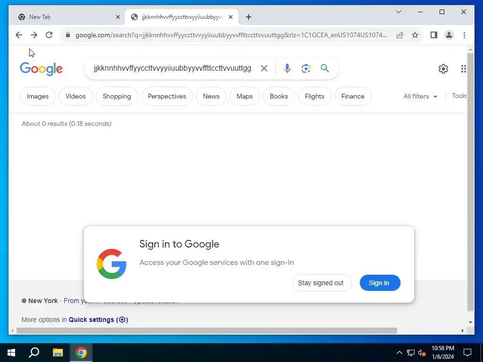
Task: Bookmark this page with the star icon
Action: click(x=415, y=35)
